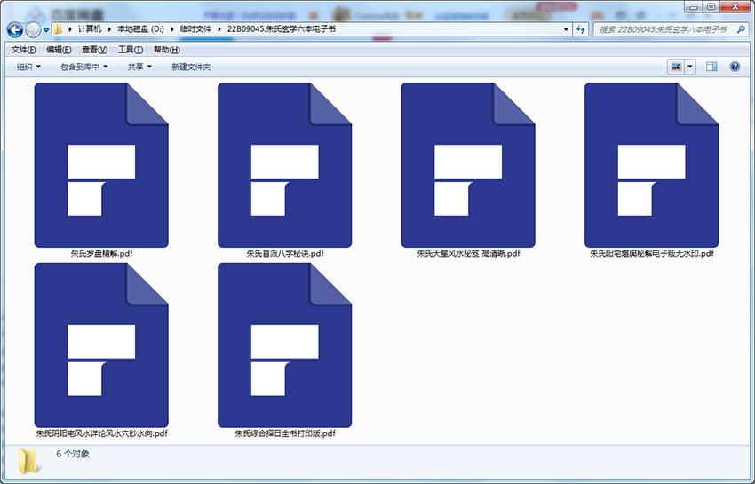Screen dimensions: 755x484
Task: Click the 朱氏天星风水秘笈 高清晰.pdf file name
Action: coord(468,253)
